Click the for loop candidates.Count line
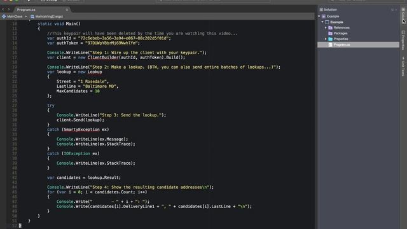This screenshot has height=229, width=407. point(97,192)
